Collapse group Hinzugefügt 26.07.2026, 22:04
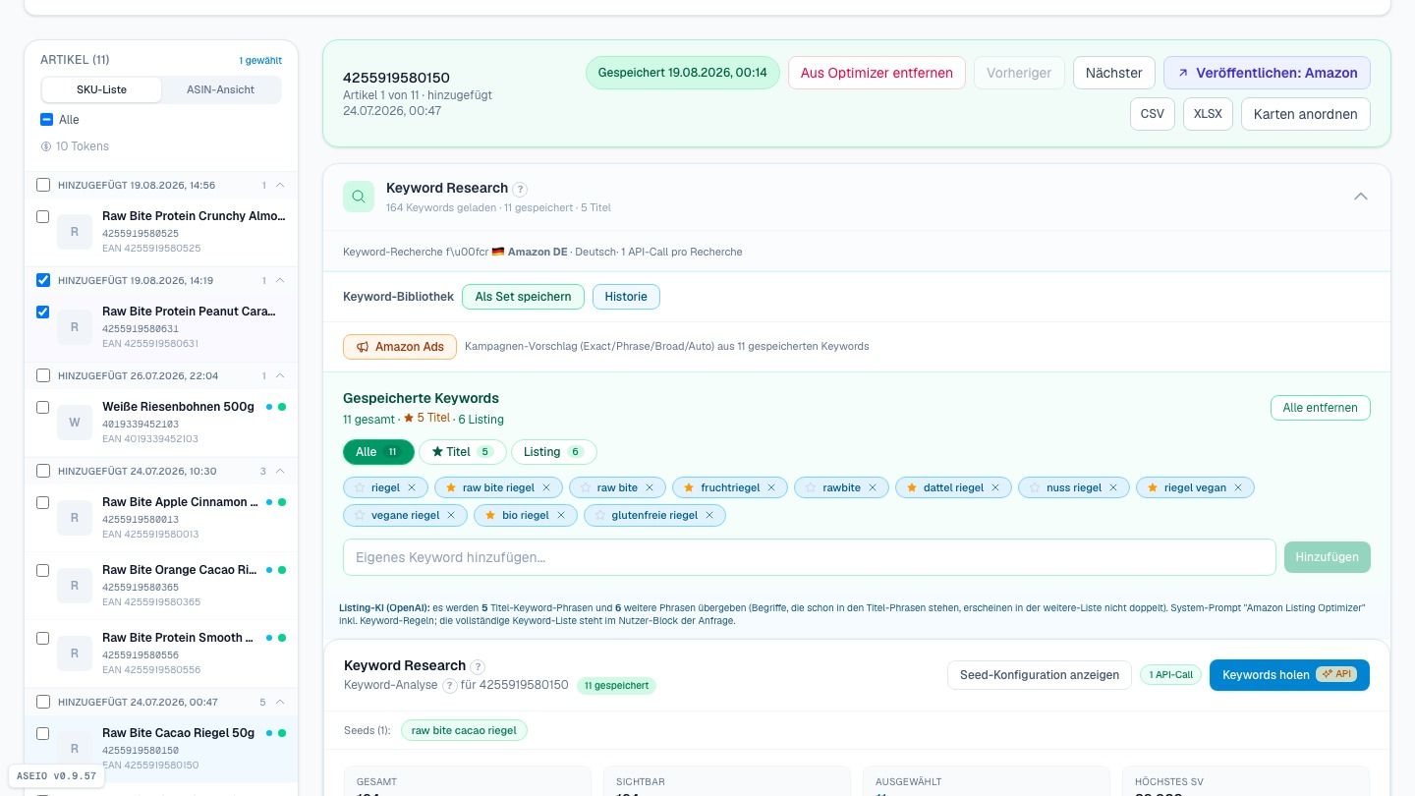1415x796 pixels. click(x=280, y=375)
